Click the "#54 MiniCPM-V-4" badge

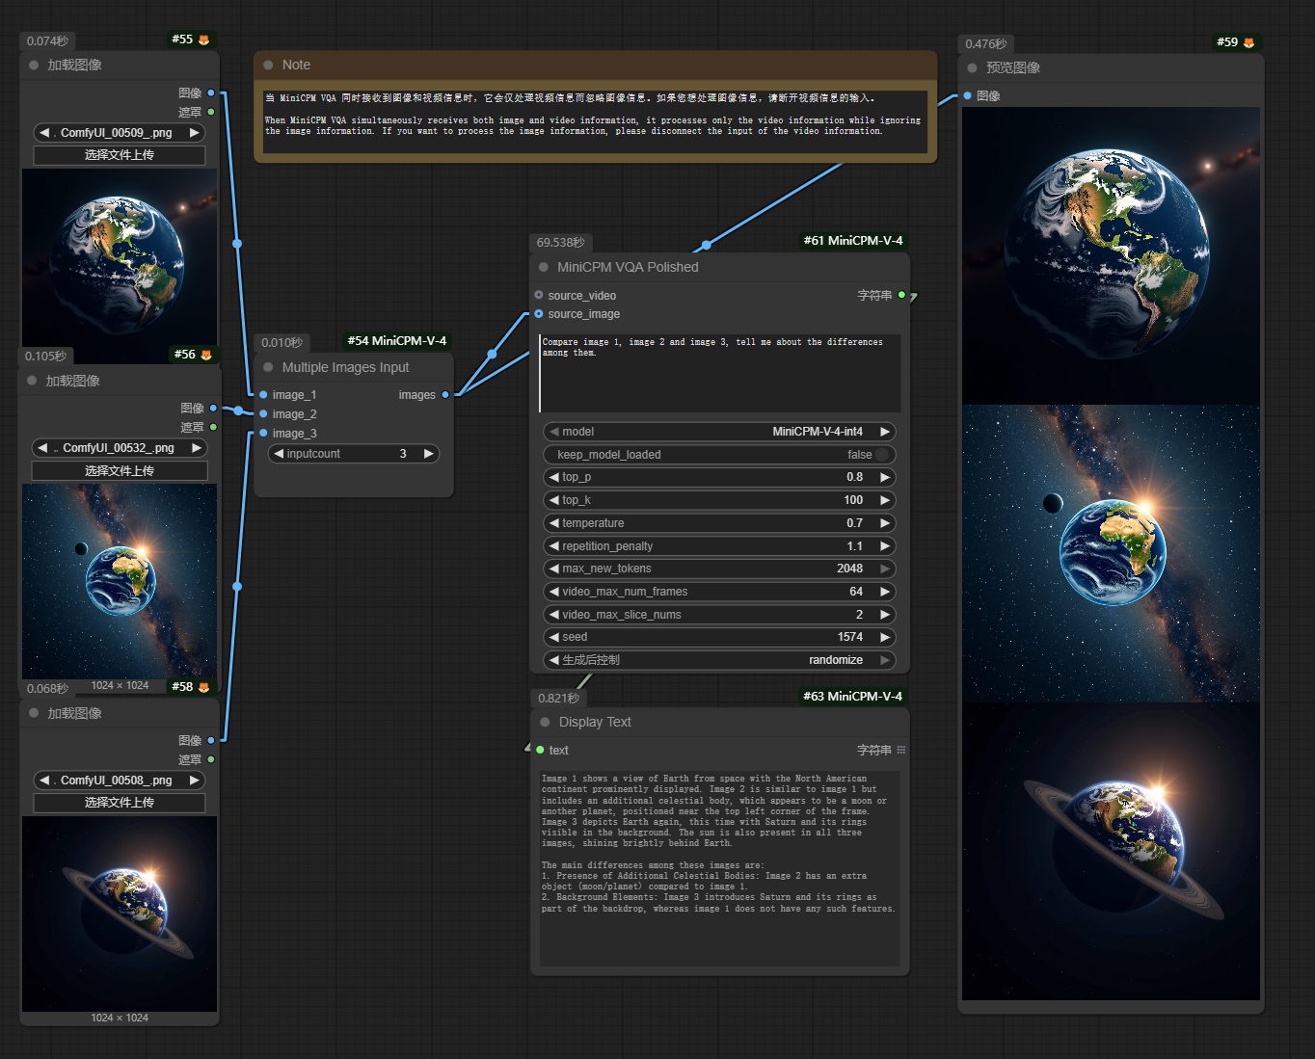pyautogui.click(x=397, y=341)
